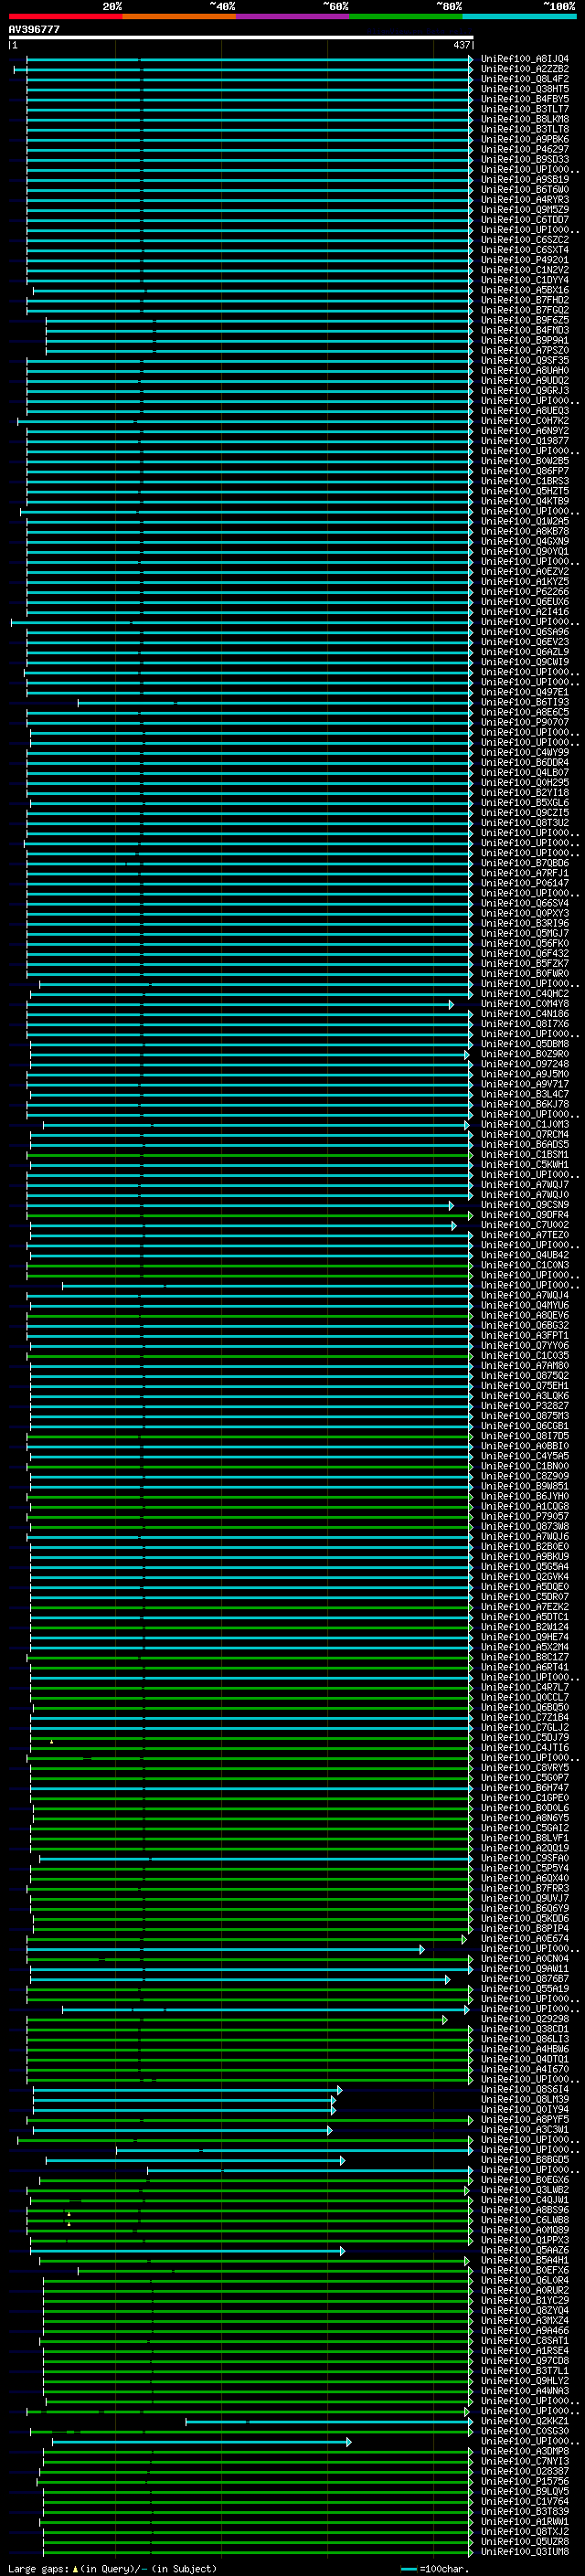Select the UniRef100_C4Y5A5 label
This screenshot has width=585, height=2576.
[524, 1456]
